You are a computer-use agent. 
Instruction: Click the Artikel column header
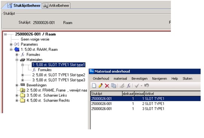172,94
